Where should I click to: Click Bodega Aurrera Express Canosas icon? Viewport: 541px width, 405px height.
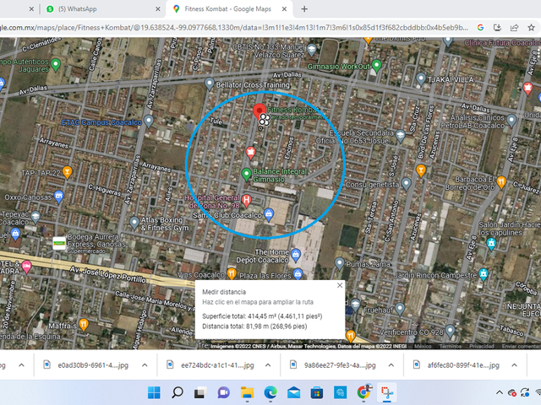point(59,243)
